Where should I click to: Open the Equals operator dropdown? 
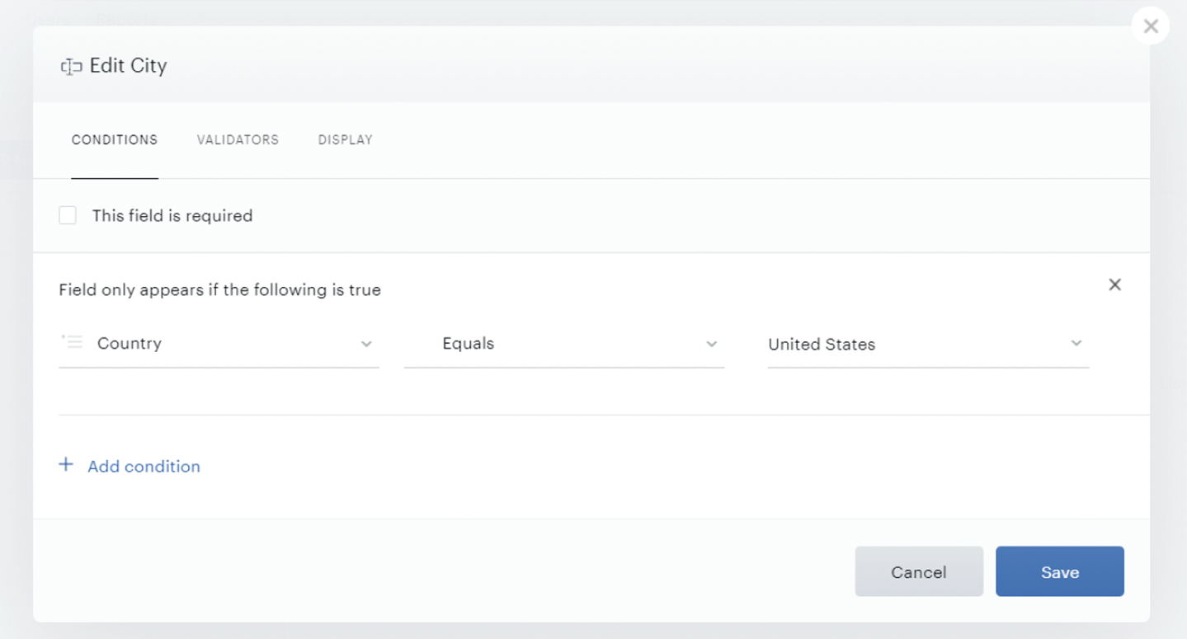pyautogui.click(x=564, y=344)
